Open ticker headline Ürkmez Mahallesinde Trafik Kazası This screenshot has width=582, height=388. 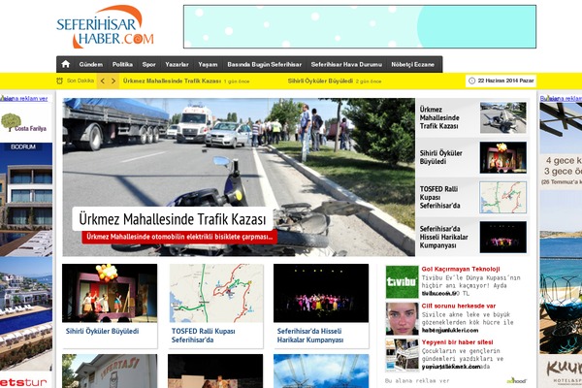(172, 81)
